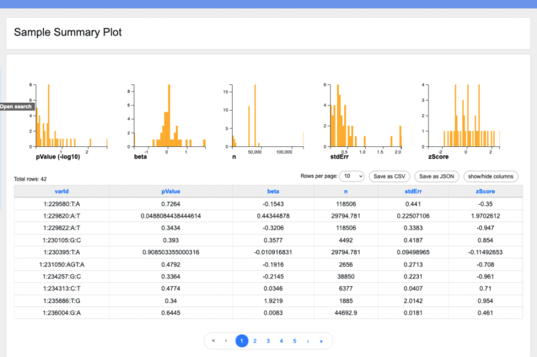Go to page 4
The height and width of the screenshot is (357, 537).
coord(281,341)
